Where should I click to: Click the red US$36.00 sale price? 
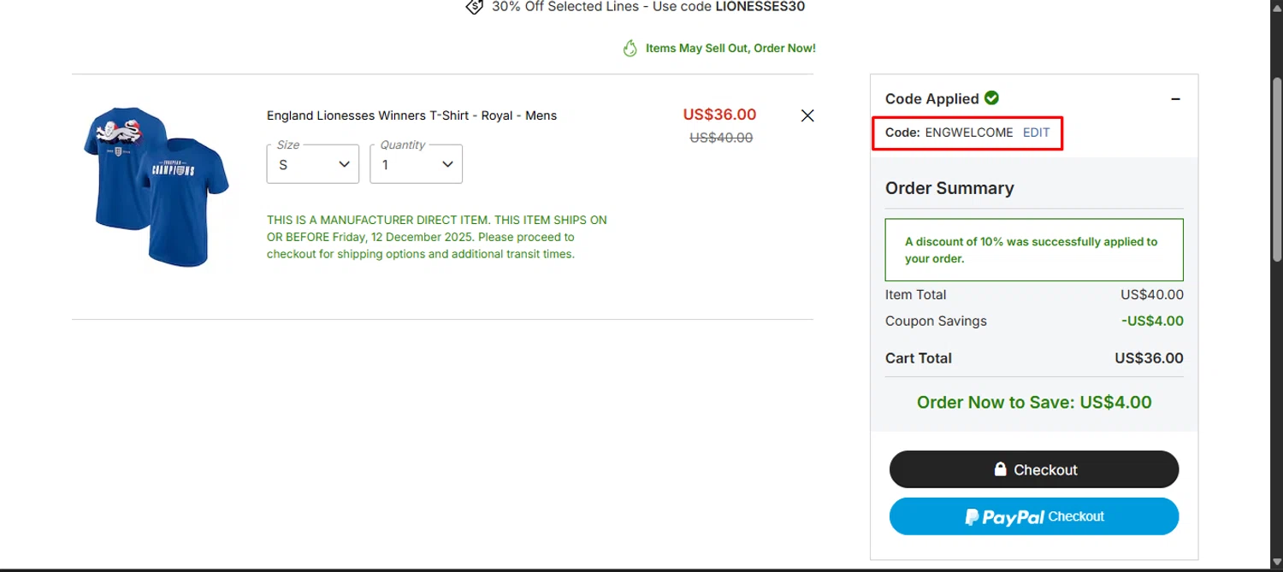click(x=719, y=115)
